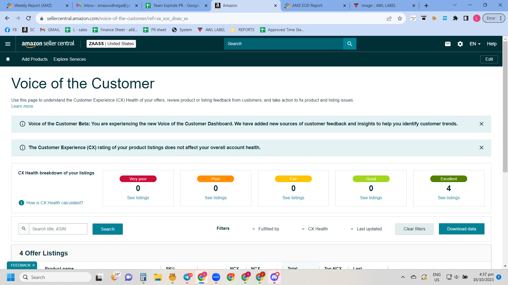Viewport: 508px width, 285px height.
Task: Open the Chrome tab search dropdown
Action: (x=455, y=5)
